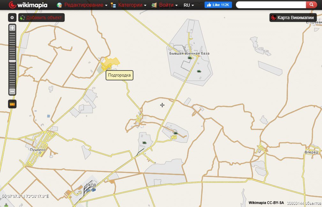The image size is (322, 207).
Task: Click the Facebook Like 112K button
Action: click(x=218, y=5)
